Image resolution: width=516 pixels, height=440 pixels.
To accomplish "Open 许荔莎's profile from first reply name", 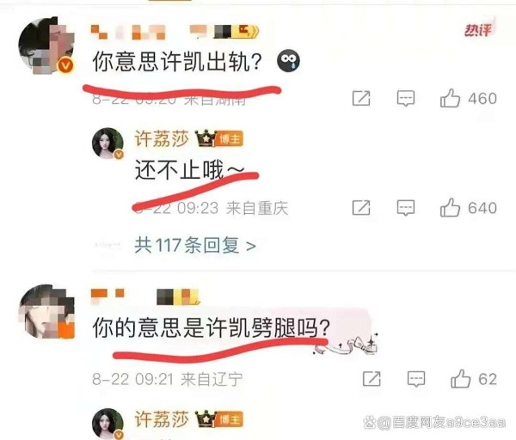I will 162,138.
